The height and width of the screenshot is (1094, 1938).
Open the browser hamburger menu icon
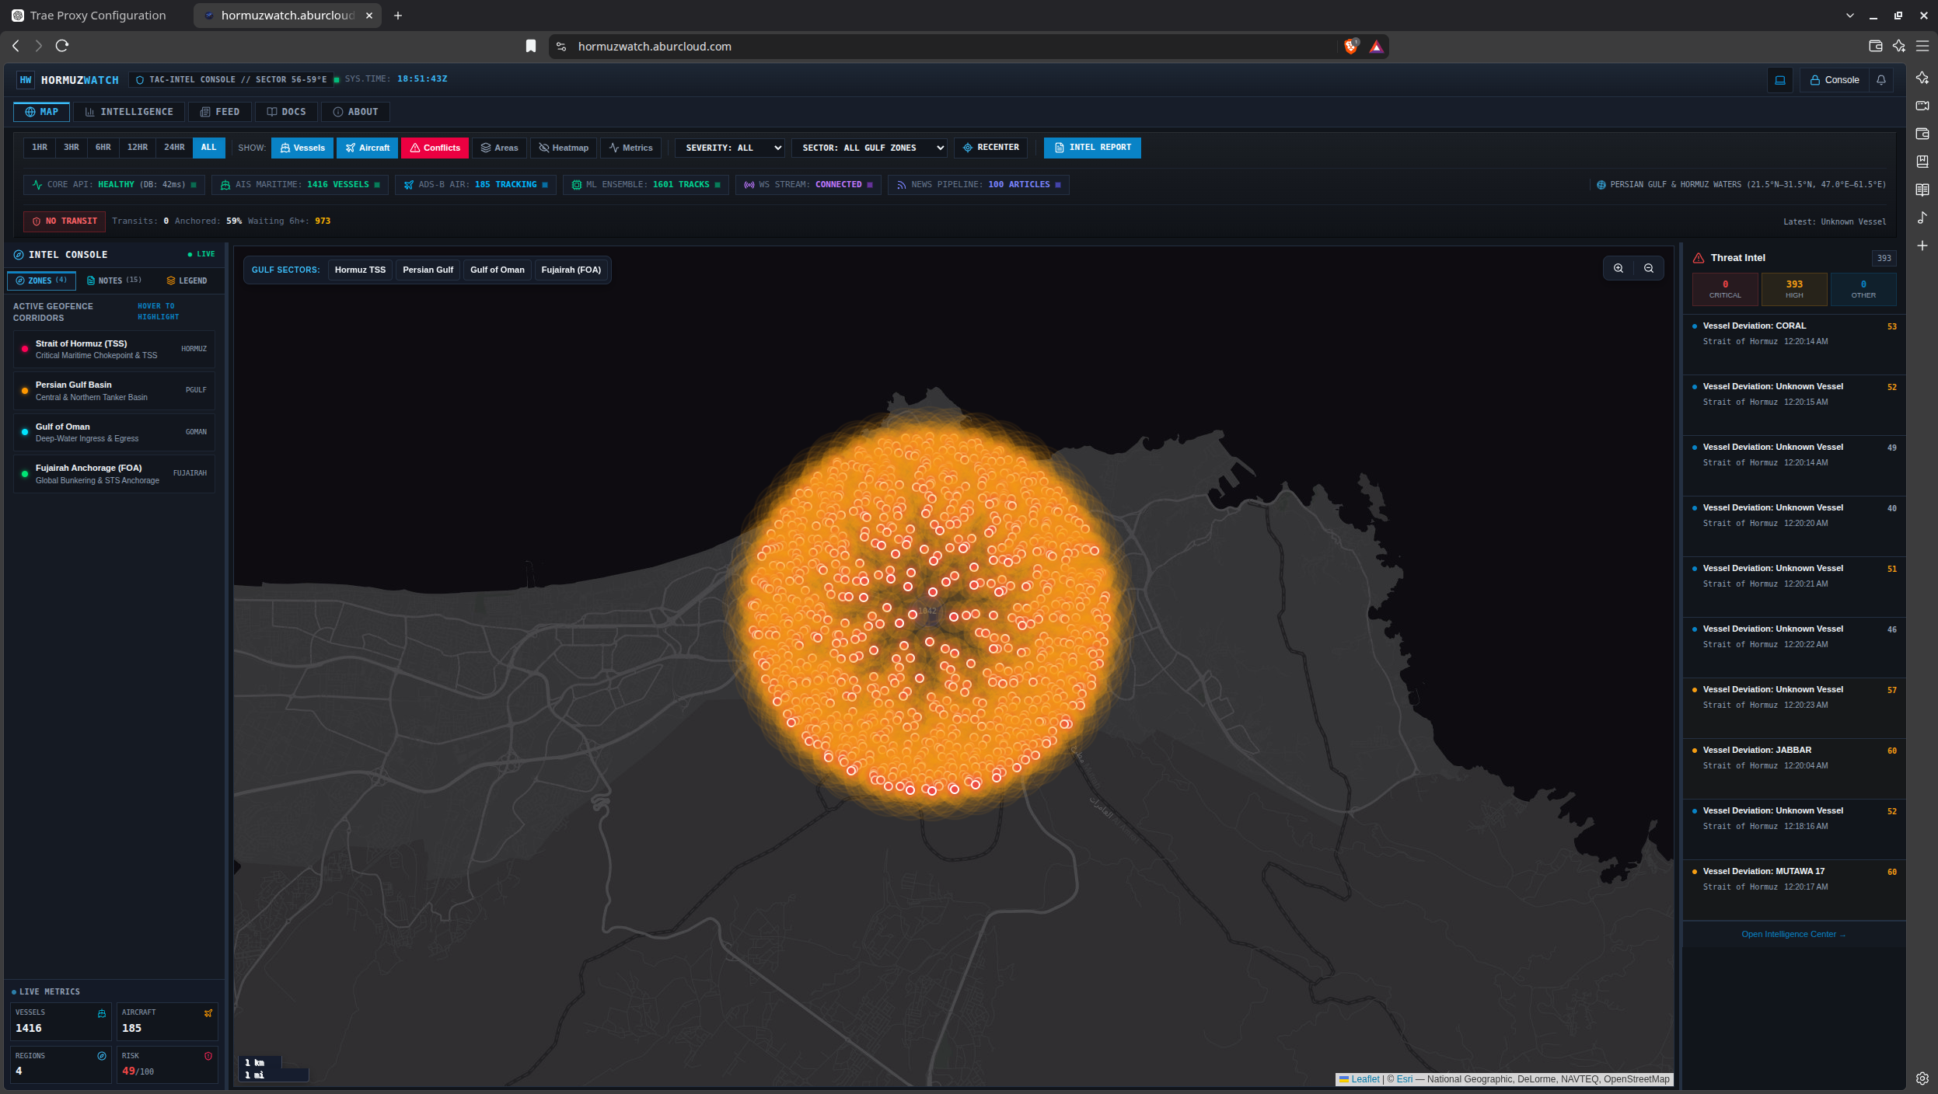[x=1922, y=47]
